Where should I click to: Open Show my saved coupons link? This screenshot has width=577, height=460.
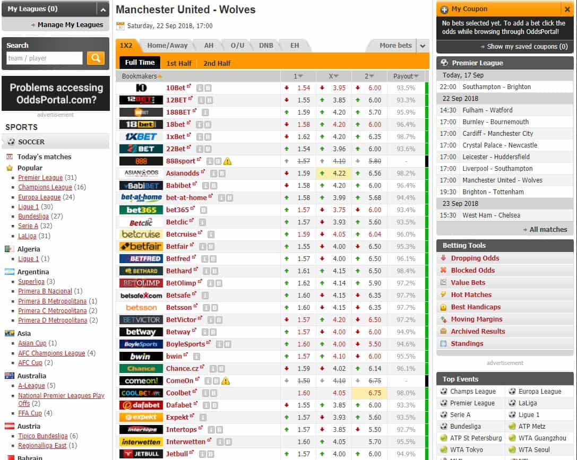pyautogui.click(x=527, y=47)
